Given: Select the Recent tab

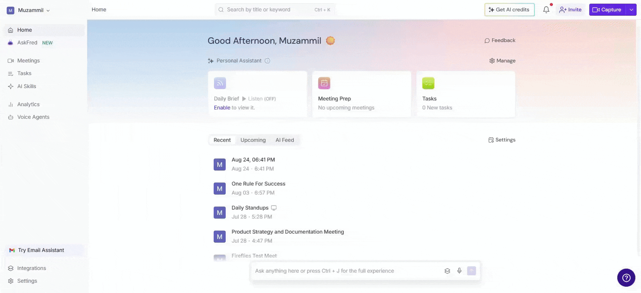Looking at the screenshot, I should 222,140.
